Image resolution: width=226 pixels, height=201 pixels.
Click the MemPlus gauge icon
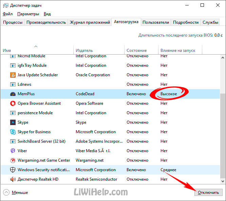click(x=13, y=94)
